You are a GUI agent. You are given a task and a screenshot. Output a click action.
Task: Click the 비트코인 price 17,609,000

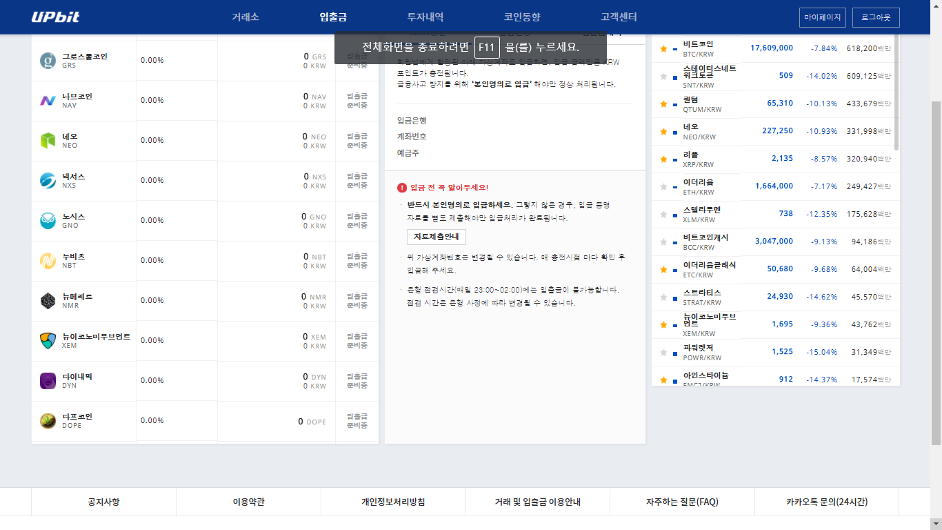point(772,48)
